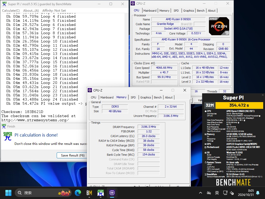Click the Core Speed value 4066.66 MHz
Screen dimensions: 265x199
(164, 68)
